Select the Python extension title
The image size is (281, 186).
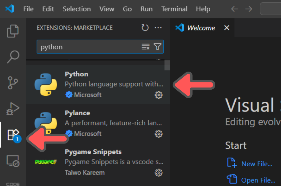(76, 74)
